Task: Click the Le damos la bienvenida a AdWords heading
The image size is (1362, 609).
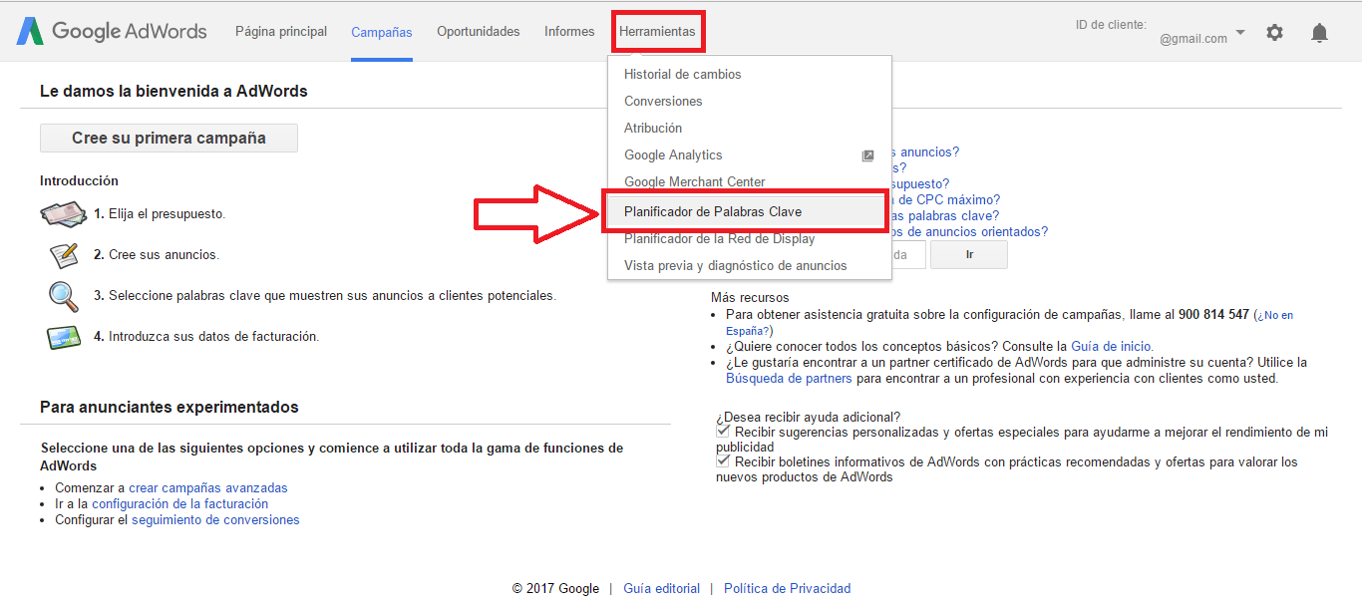Action: [173, 92]
